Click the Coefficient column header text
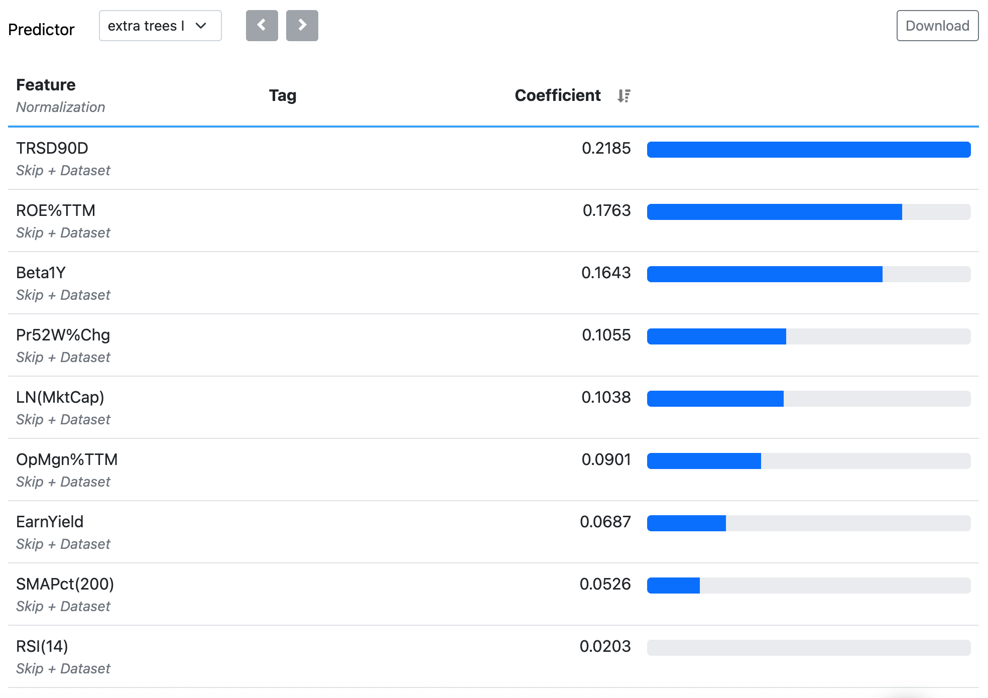The width and height of the screenshot is (988, 698). (557, 95)
